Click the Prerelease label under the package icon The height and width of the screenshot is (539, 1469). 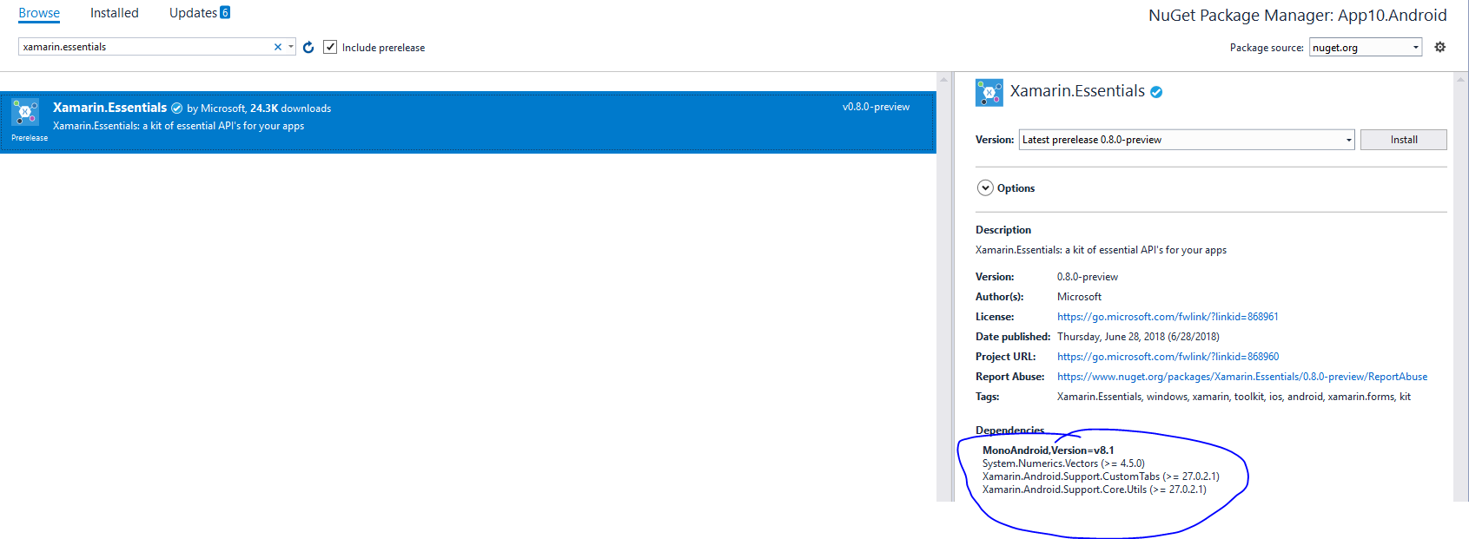30,138
